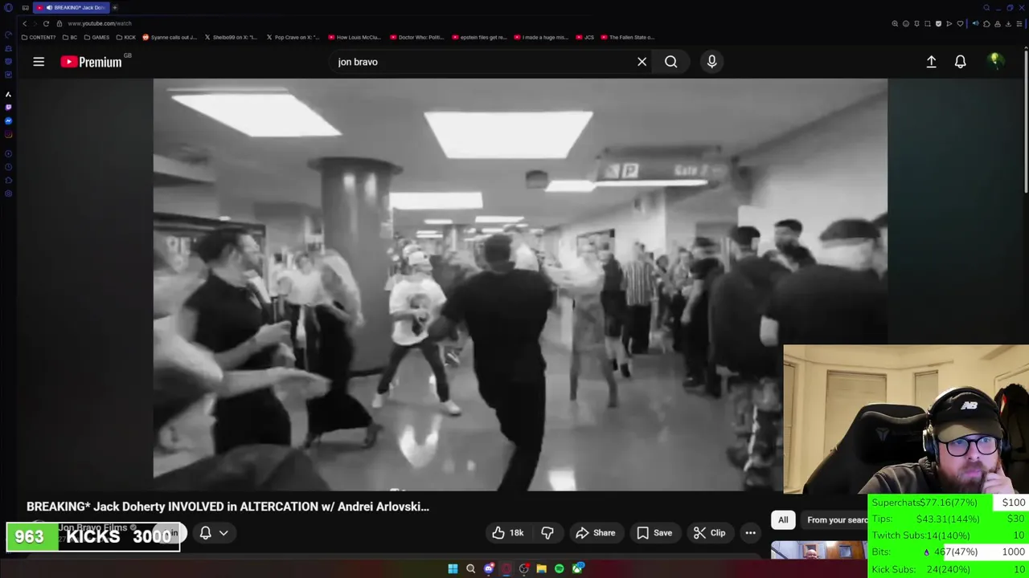This screenshot has width=1029, height=578.
Task: Go back with the browser back arrow
Action: [24, 23]
